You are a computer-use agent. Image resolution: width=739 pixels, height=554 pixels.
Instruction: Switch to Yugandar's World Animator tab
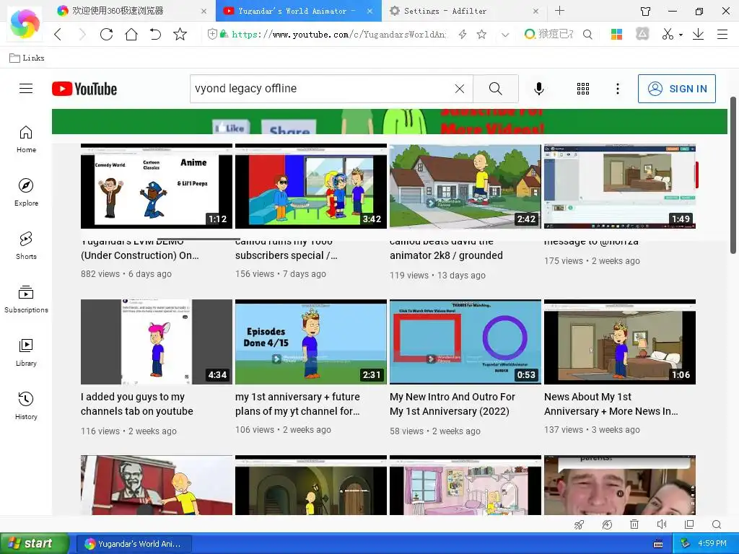(x=298, y=10)
